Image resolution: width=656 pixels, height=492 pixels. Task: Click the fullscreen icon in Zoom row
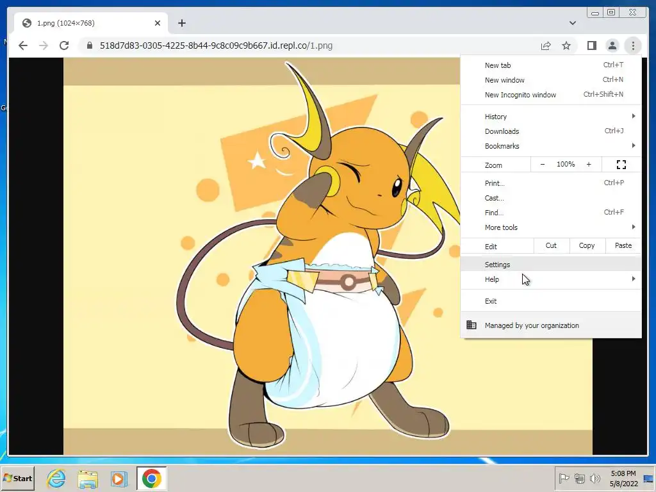(621, 165)
